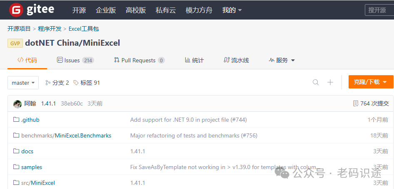Click the GVP badge
The width and height of the screenshot is (394, 189).
(15, 43)
